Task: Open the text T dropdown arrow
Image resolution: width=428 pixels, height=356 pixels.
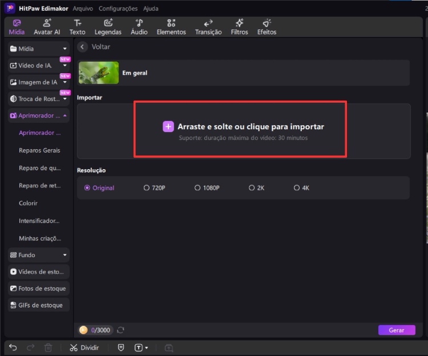Action: coord(147,348)
